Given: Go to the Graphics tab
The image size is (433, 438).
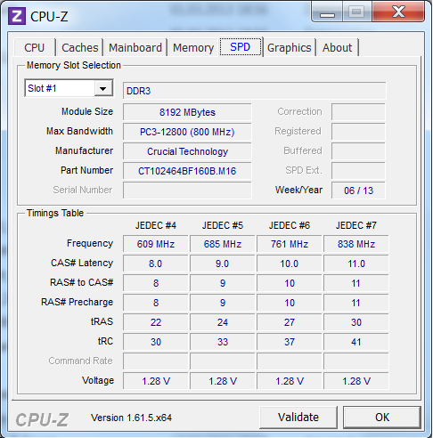Looking at the screenshot, I should click(290, 48).
